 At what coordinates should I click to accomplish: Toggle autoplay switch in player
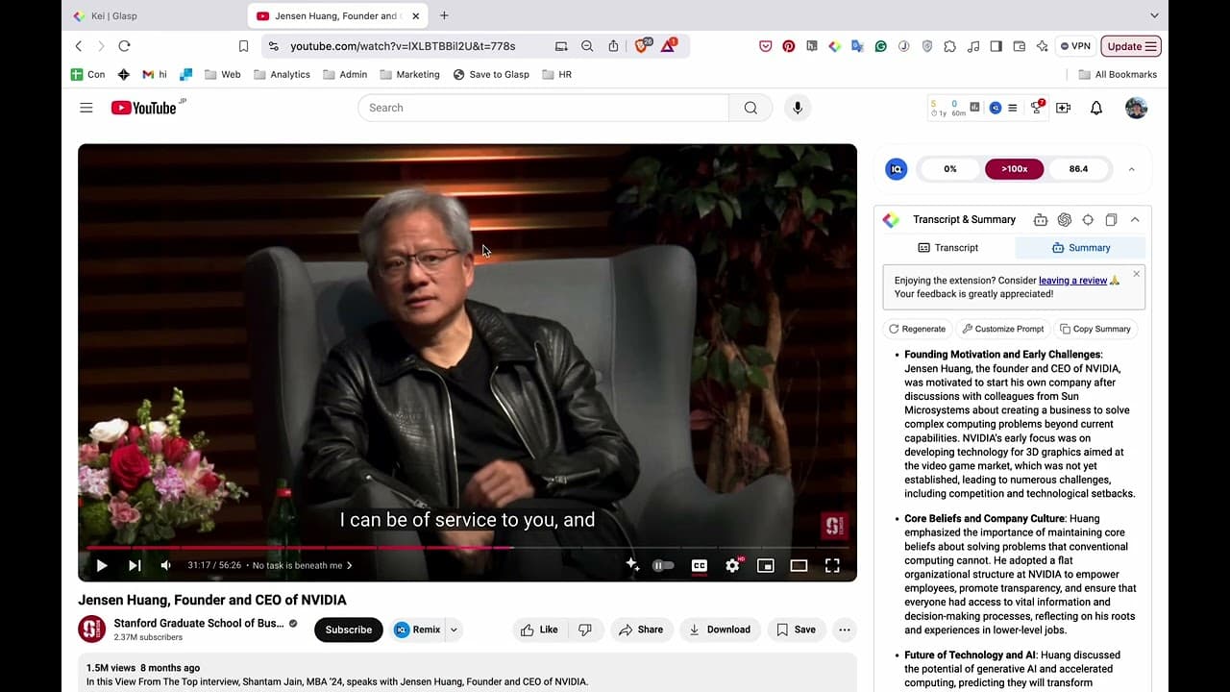[x=663, y=565]
